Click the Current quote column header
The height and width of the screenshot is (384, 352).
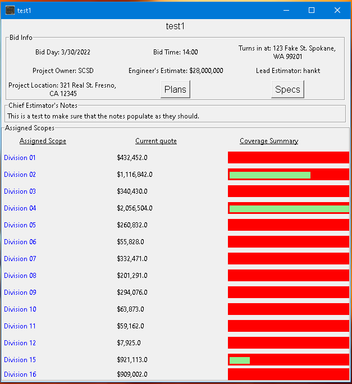(156, 141)
